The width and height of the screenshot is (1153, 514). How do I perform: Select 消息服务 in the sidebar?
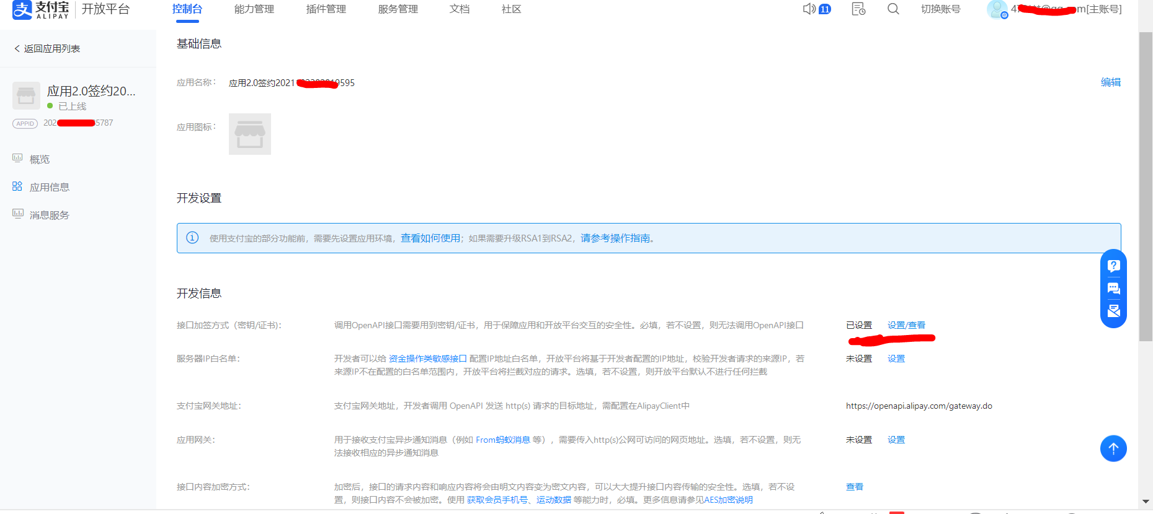(x=50, y=215)
